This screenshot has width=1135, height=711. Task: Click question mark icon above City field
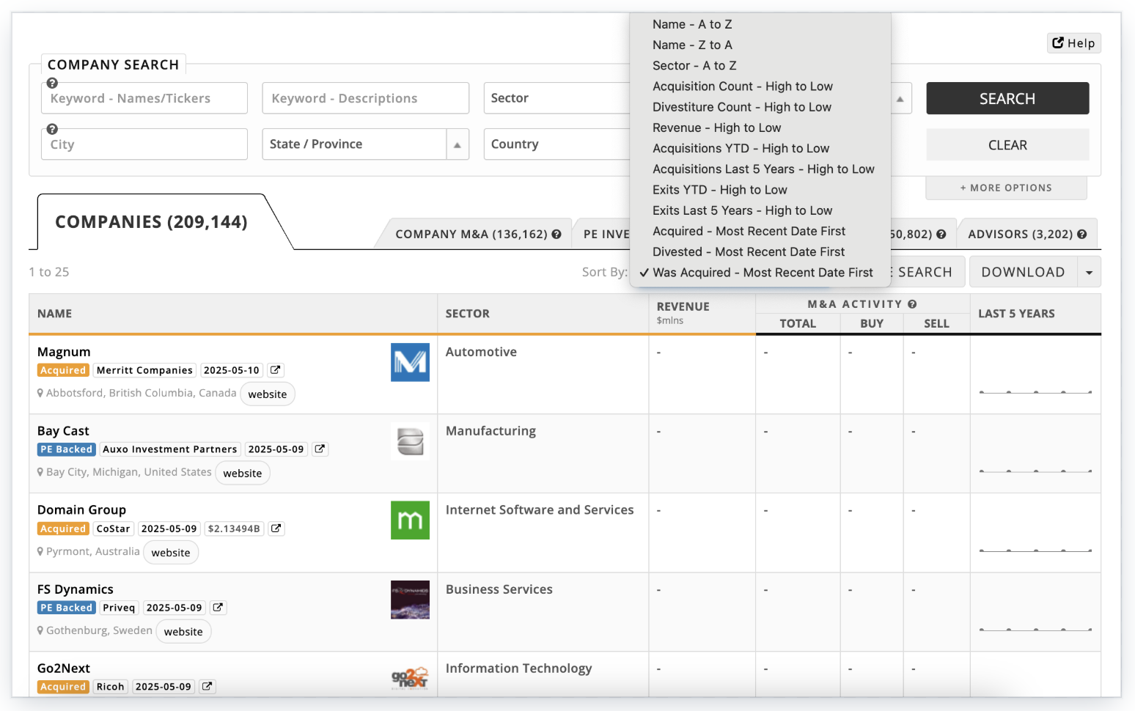coord(52,129)
